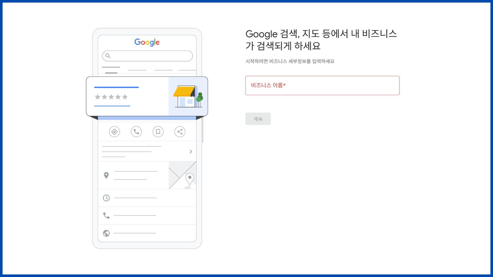493x277 pixels.
Task: Click the map thumbnail with pin marker
Action: (x=183, y=175)
